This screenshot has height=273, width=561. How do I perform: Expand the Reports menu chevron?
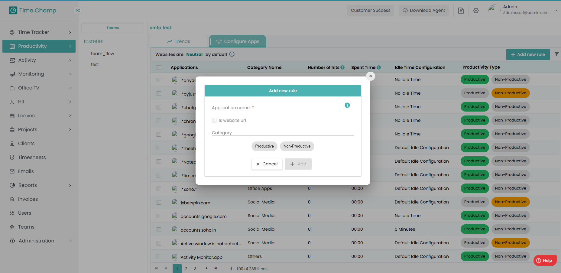70,185
